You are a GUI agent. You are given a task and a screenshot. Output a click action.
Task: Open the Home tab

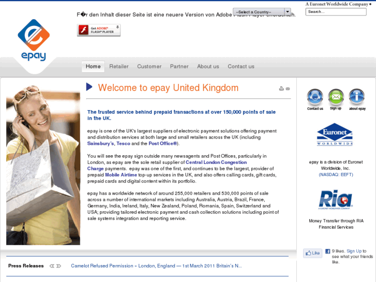93,66
